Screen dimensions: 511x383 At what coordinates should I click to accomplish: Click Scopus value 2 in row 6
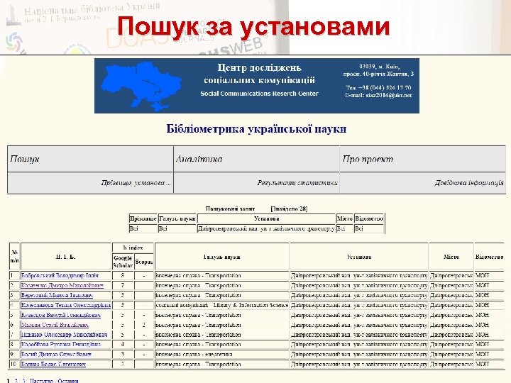tap(144, 325)
